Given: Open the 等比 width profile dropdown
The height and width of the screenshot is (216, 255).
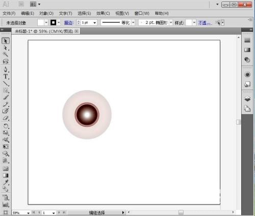Looking at the screenshot, I should pyautogui.click(x=133, y=22).
